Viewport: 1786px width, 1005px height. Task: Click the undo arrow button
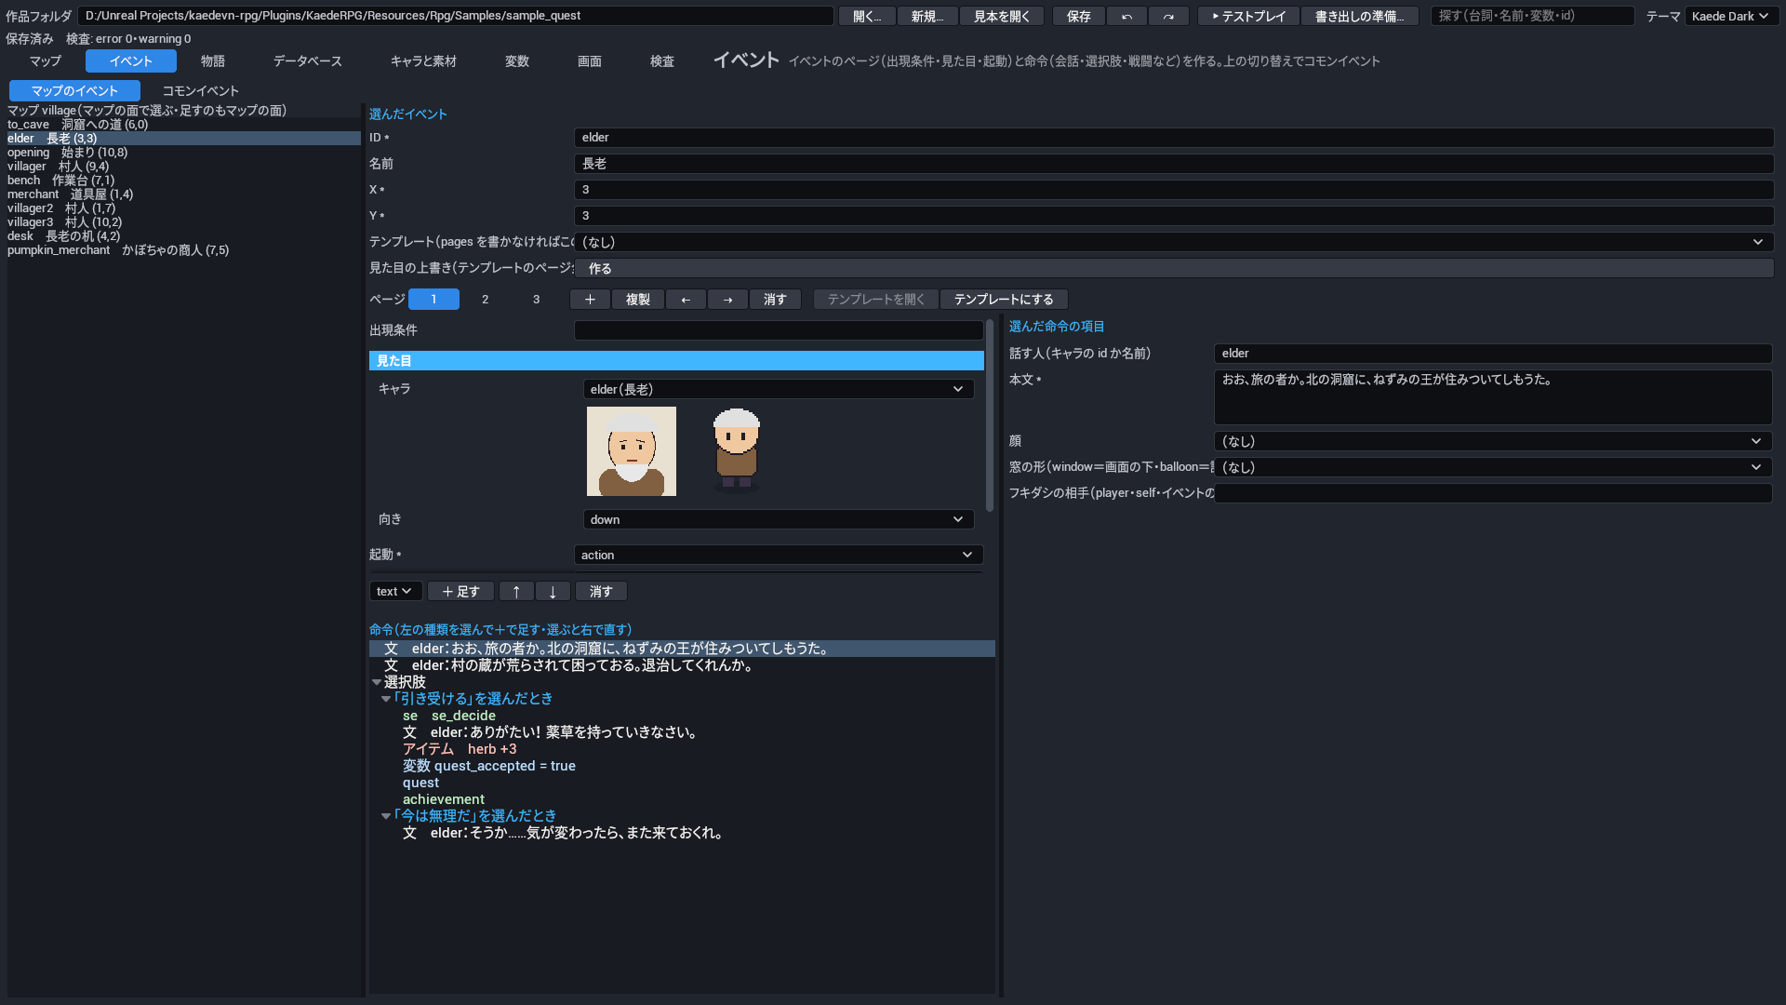[1126, 16]
